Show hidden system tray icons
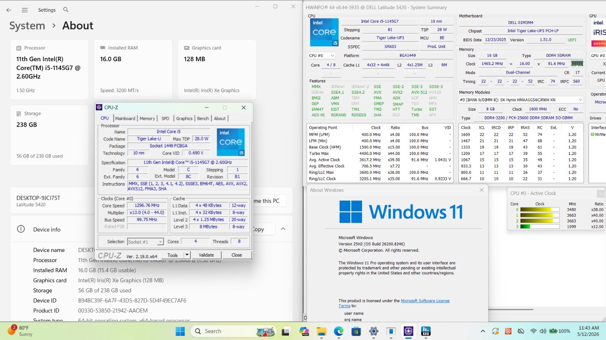The height and width of the screenshot is (340, 606). pyautogui.click(x=483, y=331)
